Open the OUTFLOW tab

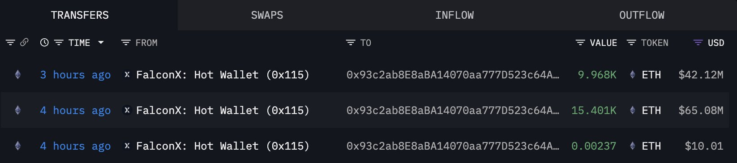tap(642, 15)
